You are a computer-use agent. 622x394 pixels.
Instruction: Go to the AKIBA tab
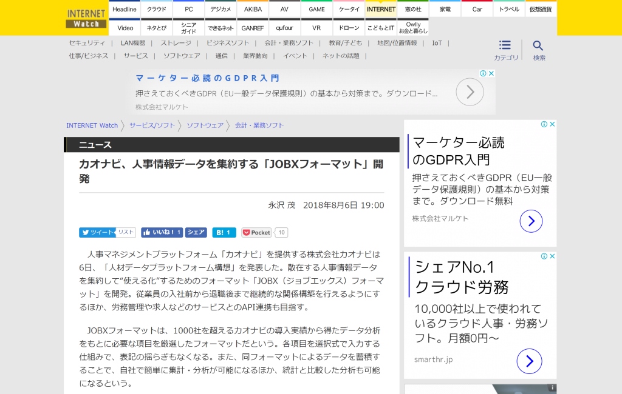253,9
